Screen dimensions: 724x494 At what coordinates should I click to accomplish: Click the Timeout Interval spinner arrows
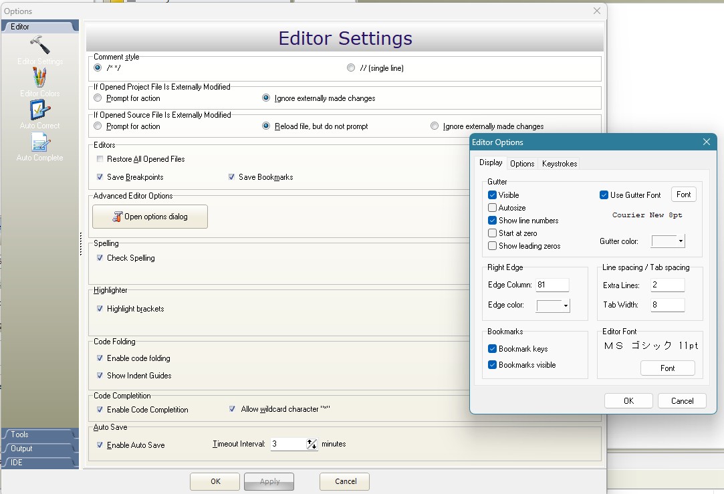click(x=312, y=444)
